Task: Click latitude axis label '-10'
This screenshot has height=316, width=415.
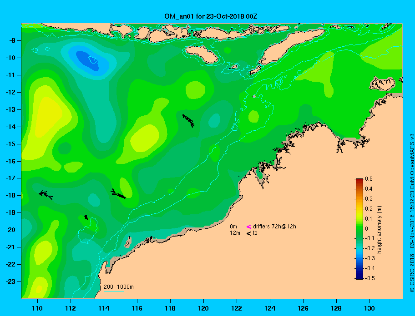Action: [11, 58]
